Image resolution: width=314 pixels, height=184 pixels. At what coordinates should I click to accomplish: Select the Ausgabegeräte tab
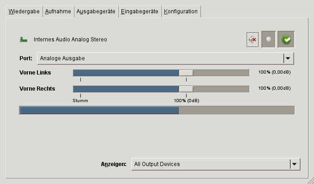click(x=96, y=11)
